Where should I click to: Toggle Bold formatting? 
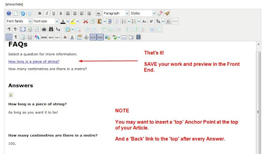(x=39, y=13)
